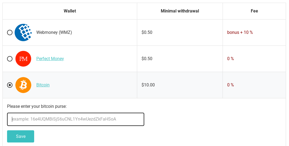Click the red Perfect Money PM icon

pyautogui.click(x=23, y=59)
